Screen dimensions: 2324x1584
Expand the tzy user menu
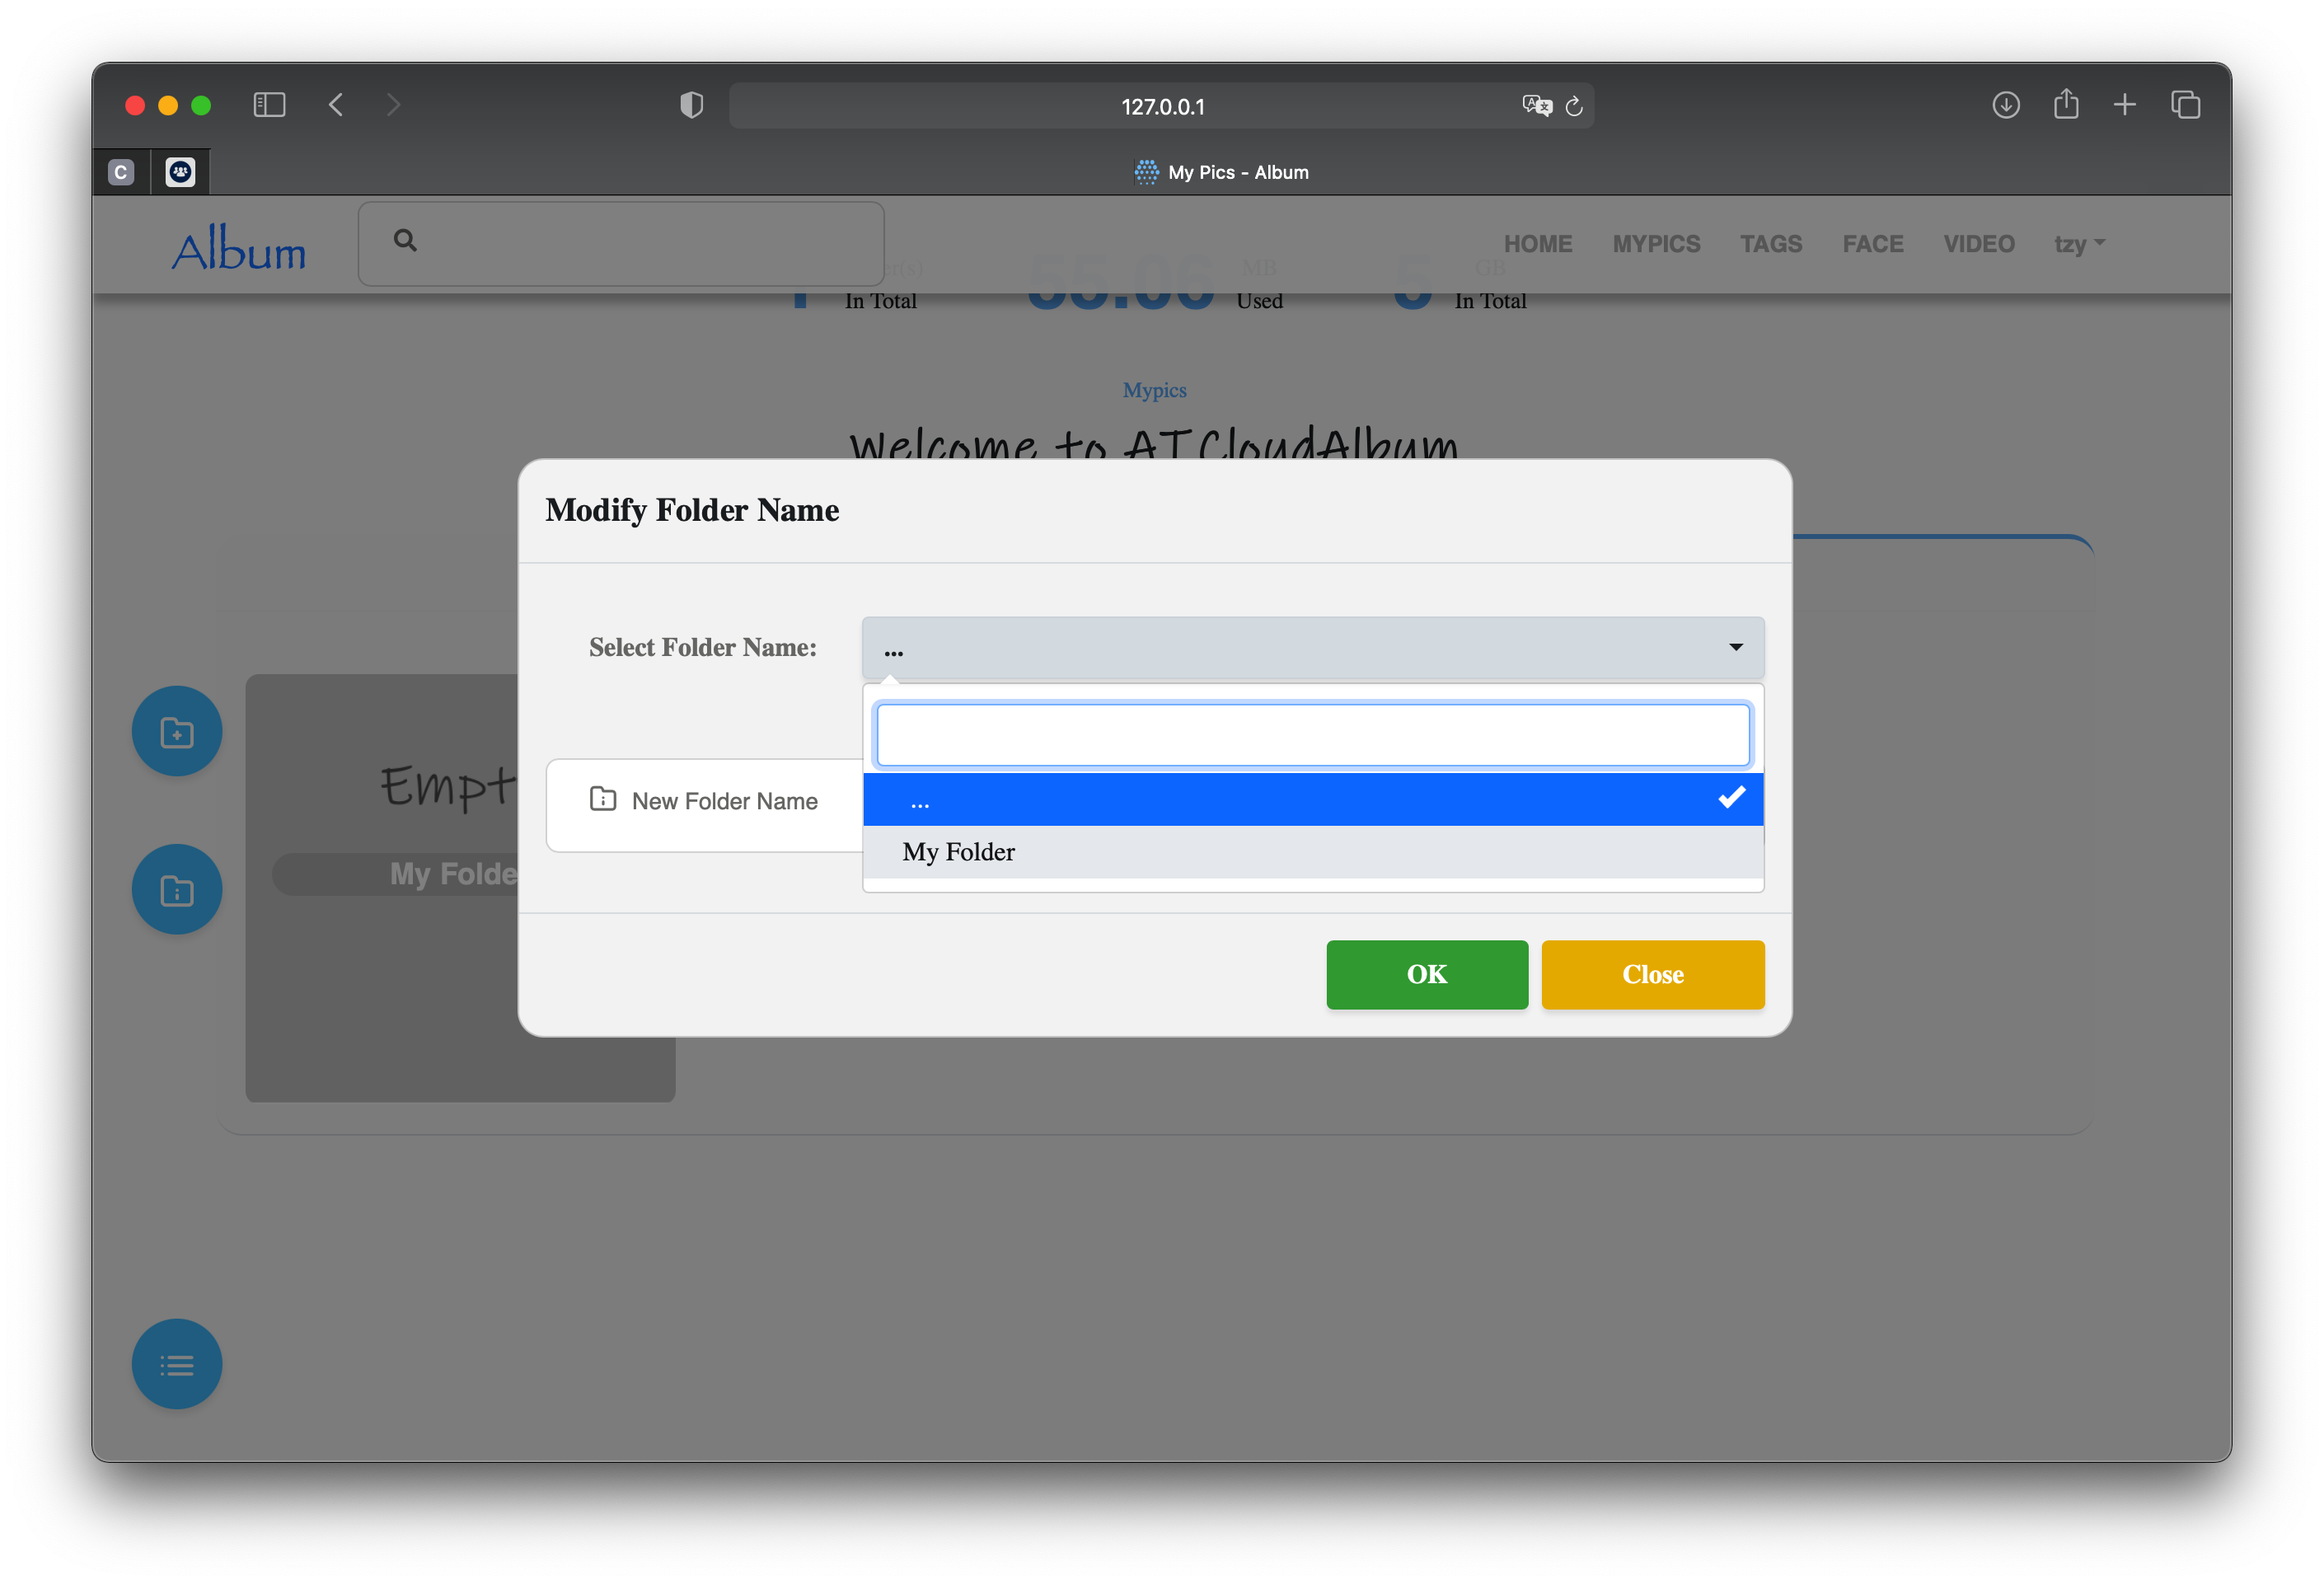2079,244
